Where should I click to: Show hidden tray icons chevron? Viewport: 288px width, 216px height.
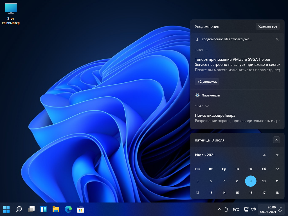[x=220, y=210]
